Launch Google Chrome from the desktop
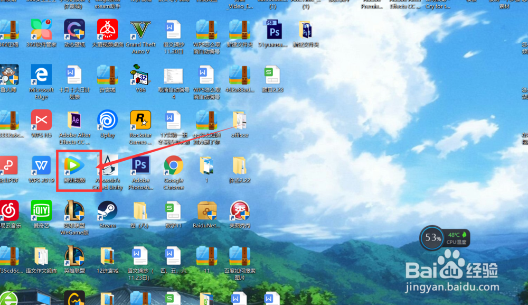The height and width of the screenshot is (305, 528). 173,165
